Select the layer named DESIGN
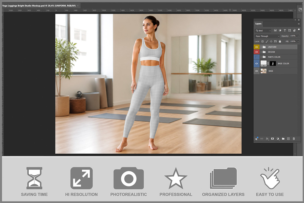 point(271,52)
